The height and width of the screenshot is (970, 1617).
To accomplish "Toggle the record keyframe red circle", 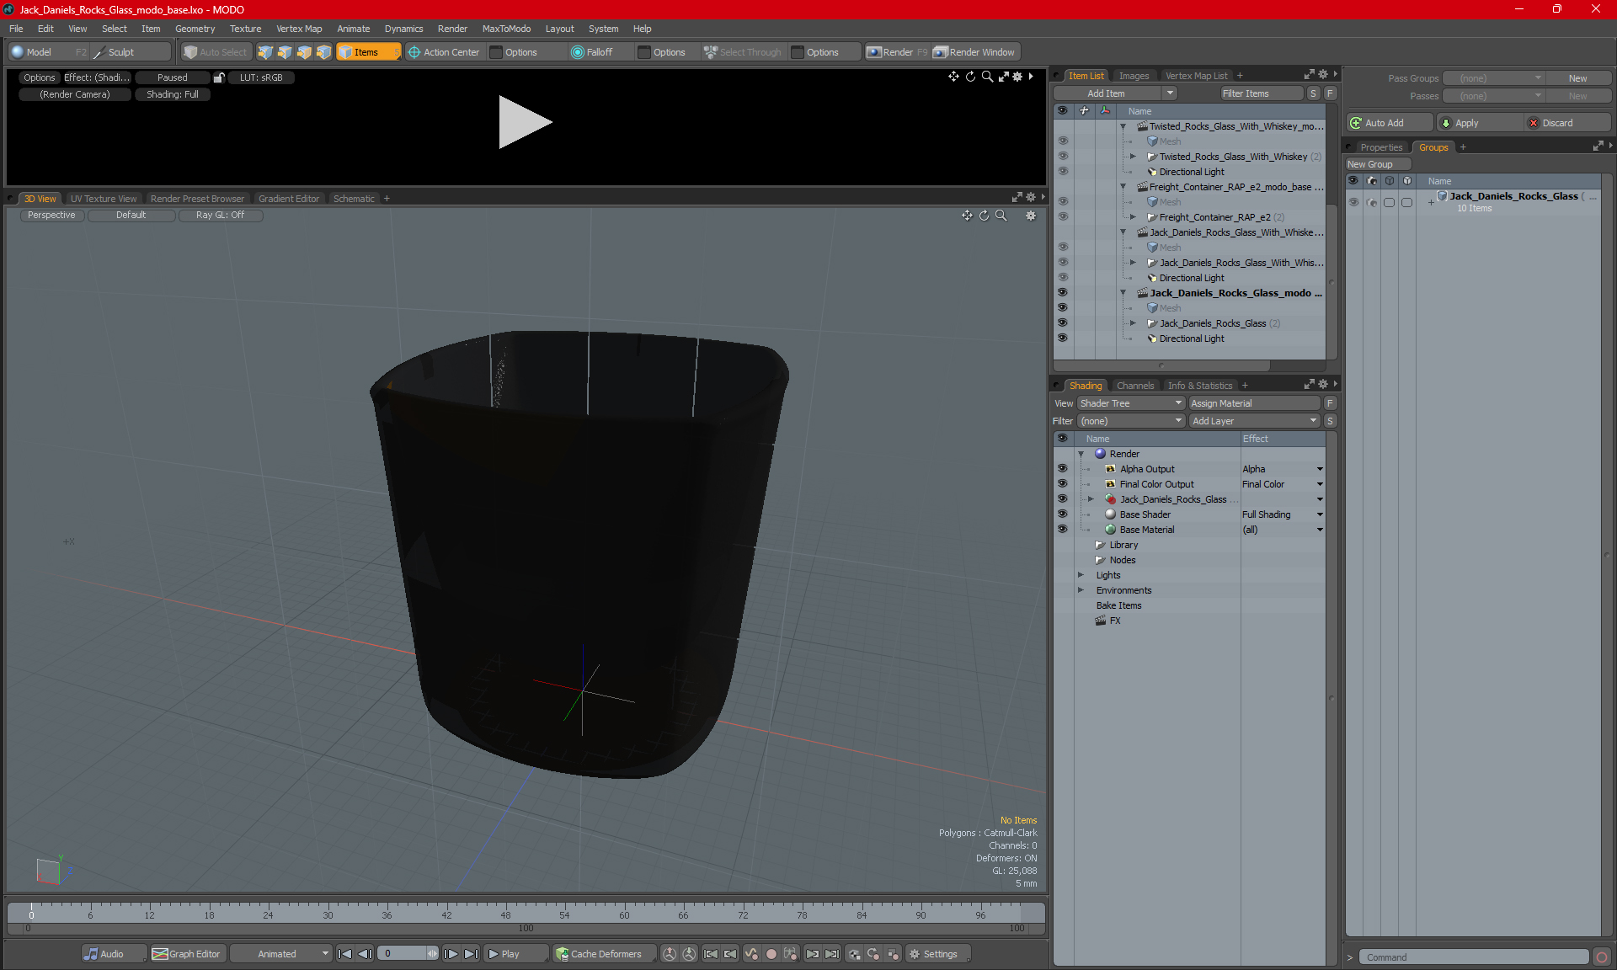I will click(771, 954).
